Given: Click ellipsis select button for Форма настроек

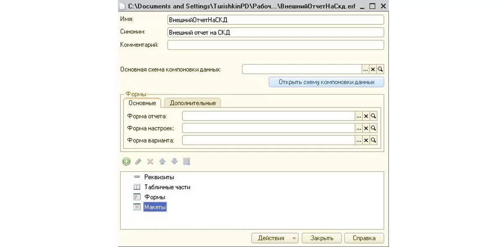Looking at the screenshot, I should click(x=358, y=128).
